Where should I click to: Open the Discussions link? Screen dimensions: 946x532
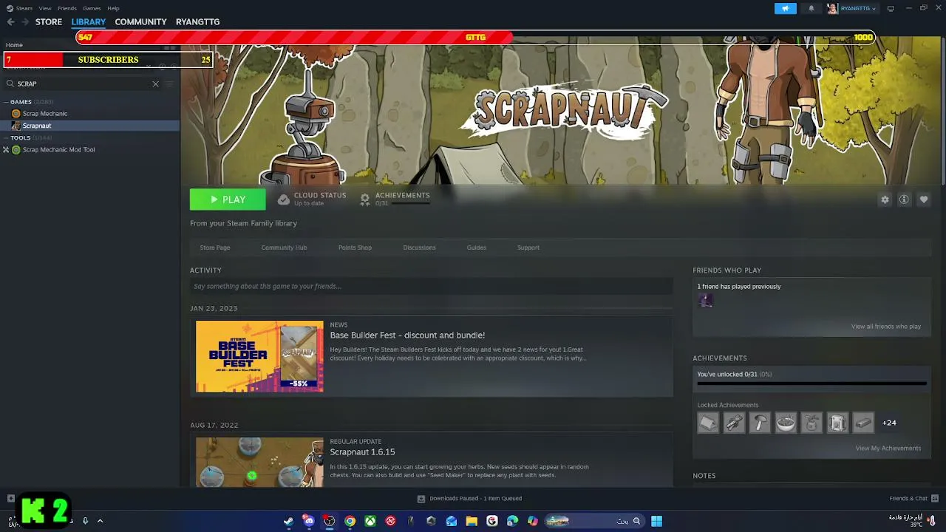tap(419, 248)
